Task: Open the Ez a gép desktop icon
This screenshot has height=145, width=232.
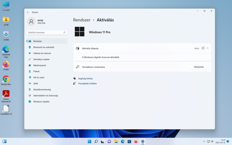Action: point(6,6)
